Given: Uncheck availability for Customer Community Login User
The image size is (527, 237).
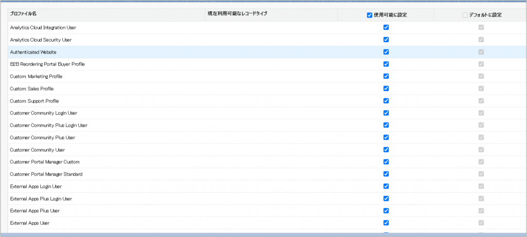Looking at the screenshot, I should pos(386,113).
